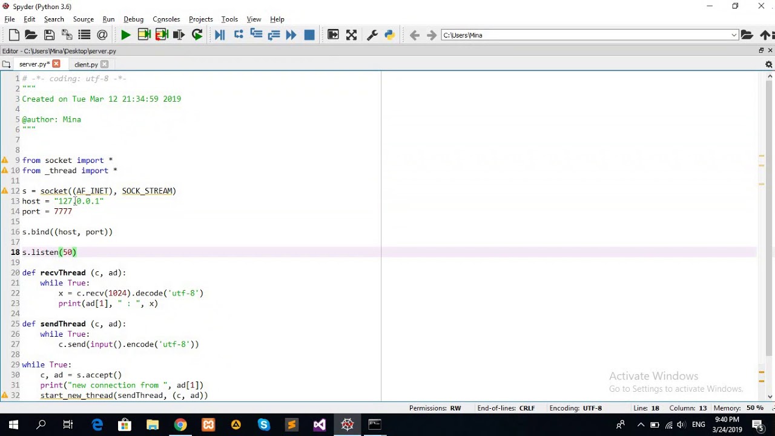This screenshot has height=436, width=775.
Task: Run the file with green play
Action: [x=125, y=35]
